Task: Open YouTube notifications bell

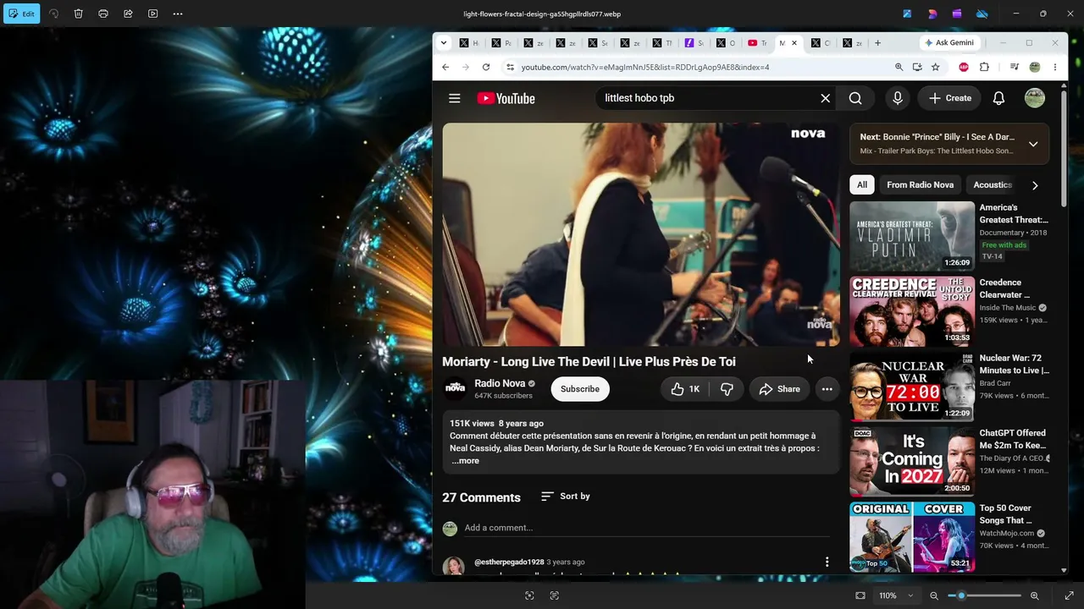Action: 998,98
